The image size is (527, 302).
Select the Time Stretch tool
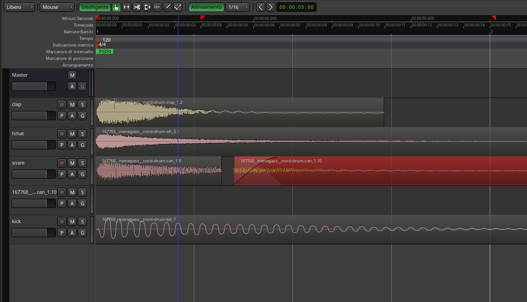pyautogui.click(x=157, y=7)
